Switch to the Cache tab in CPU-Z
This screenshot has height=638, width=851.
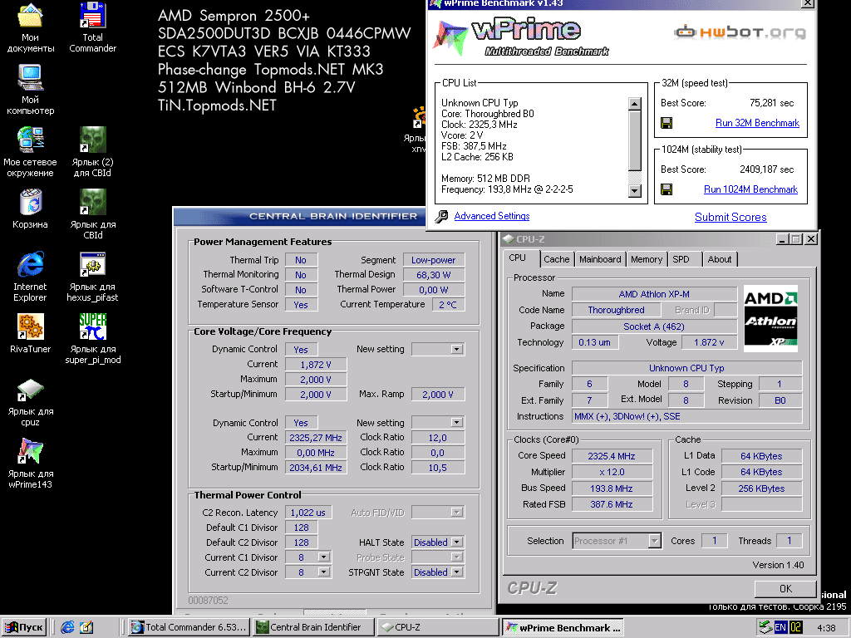pos(557,259)
